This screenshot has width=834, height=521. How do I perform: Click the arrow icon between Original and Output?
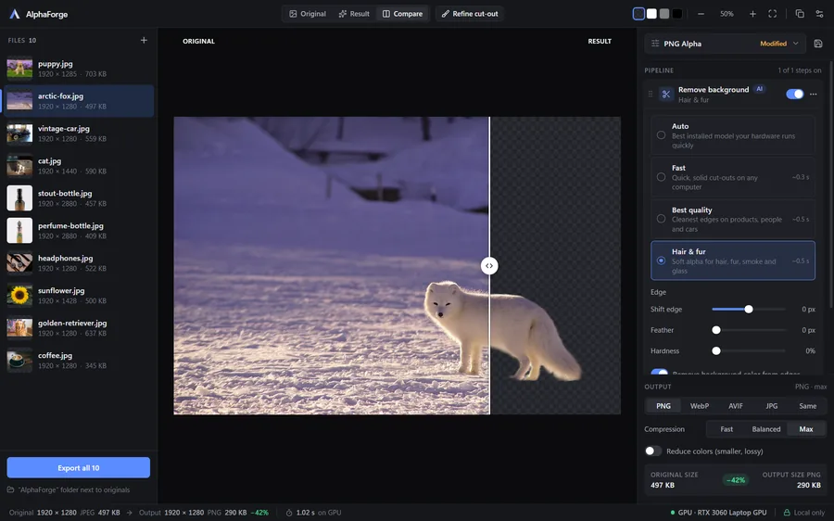129,513
